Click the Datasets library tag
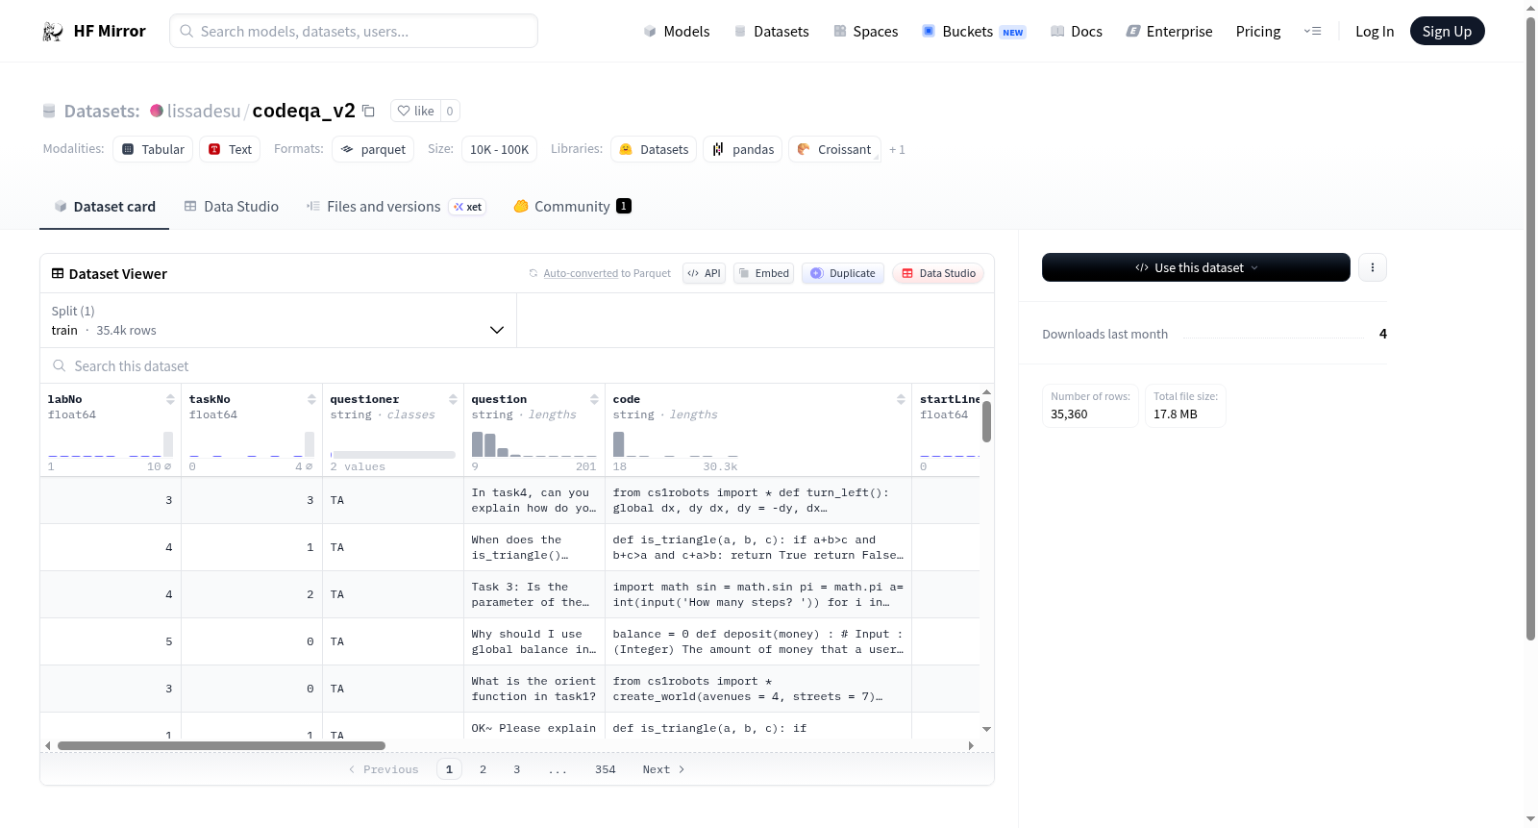 pos(654,149)
